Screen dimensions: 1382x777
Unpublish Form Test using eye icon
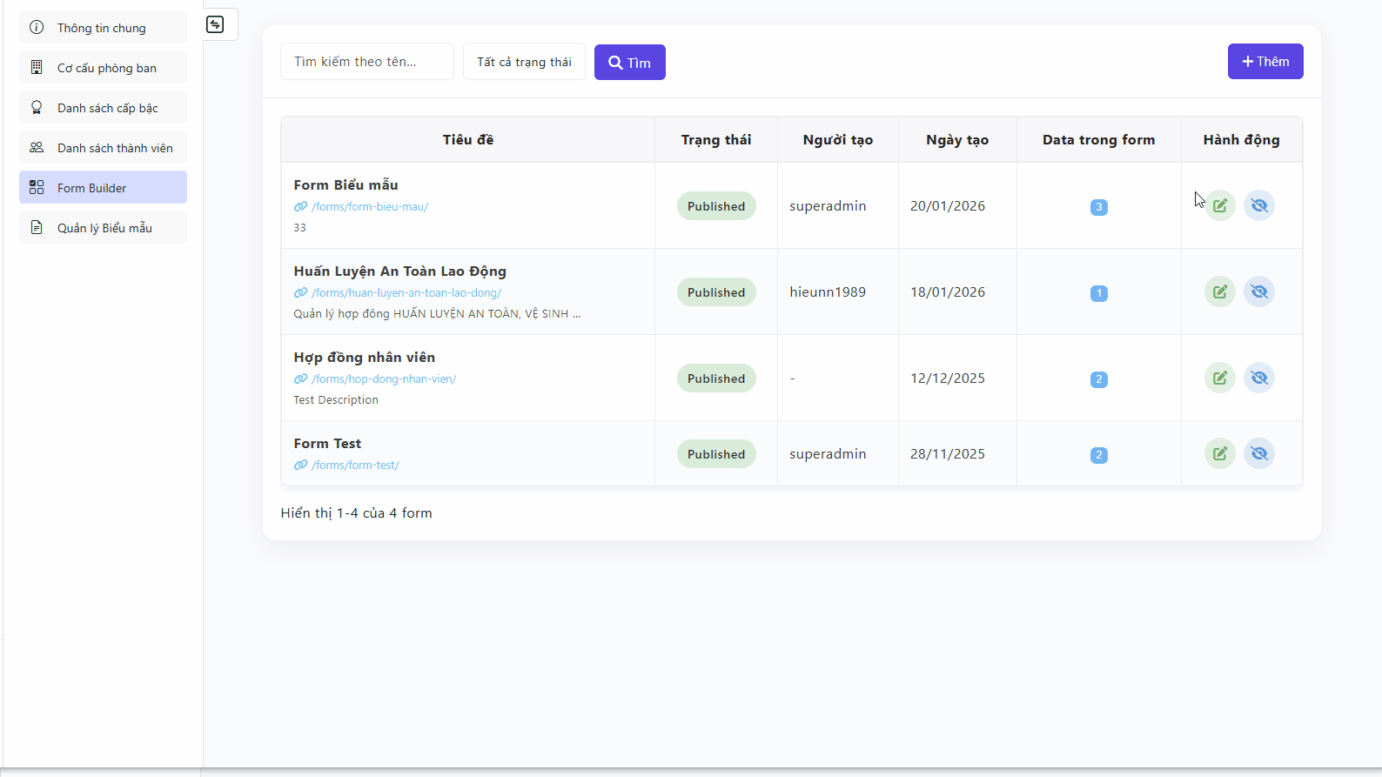click(1258, 453)
